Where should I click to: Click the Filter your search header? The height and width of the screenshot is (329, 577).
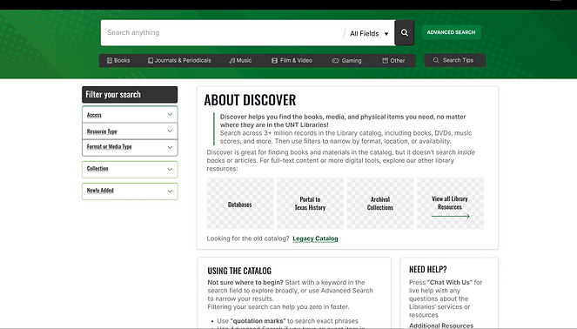tap(130, 95)
